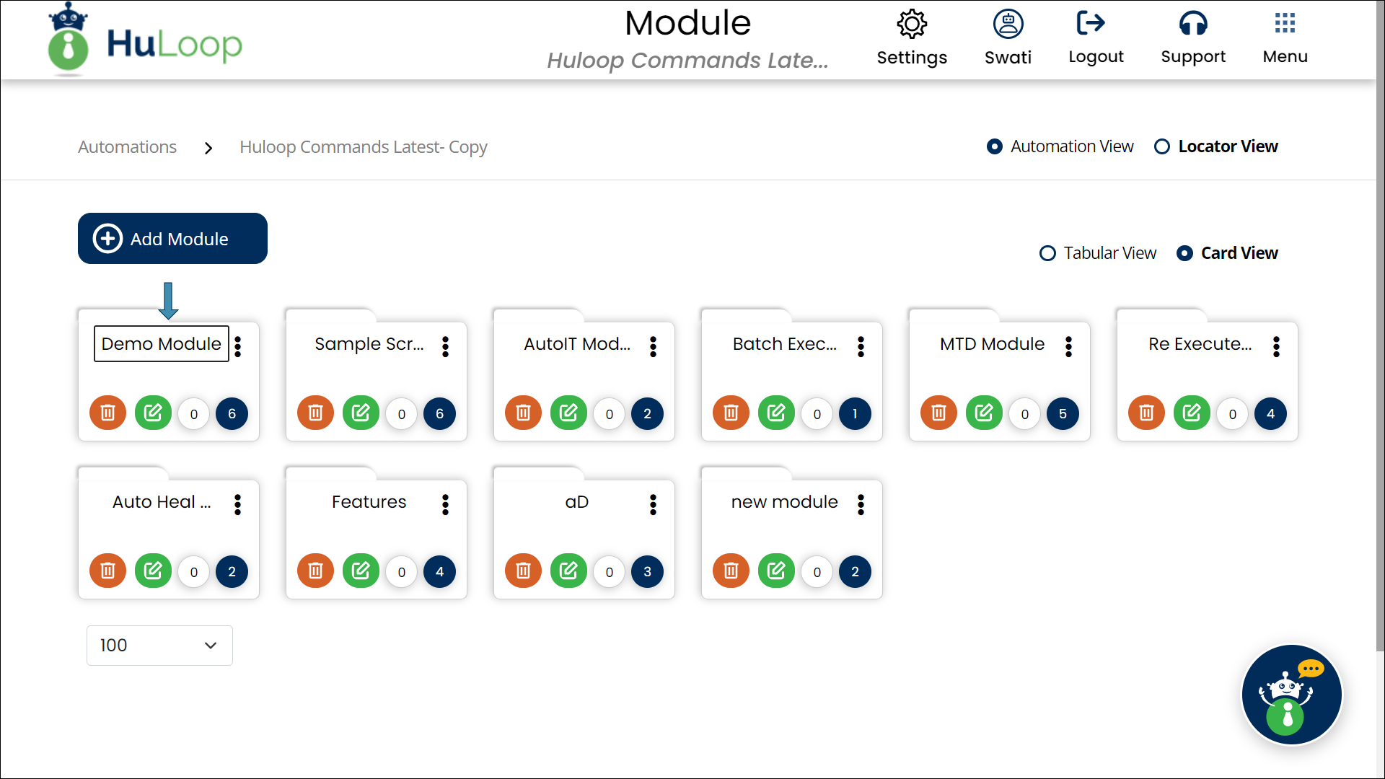Edit the AutoIT Mod... module

568,413
